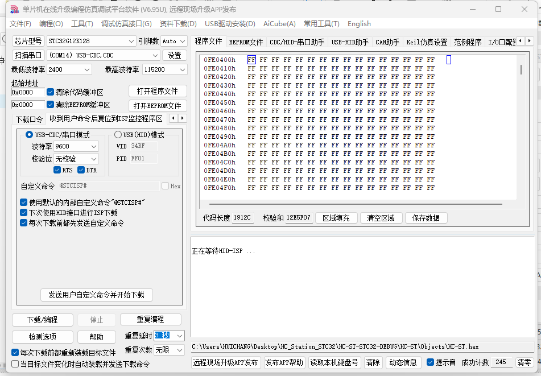Click the 下载/编程 button
The width and height of the screenshot is (541, 376).
point(43,320)
